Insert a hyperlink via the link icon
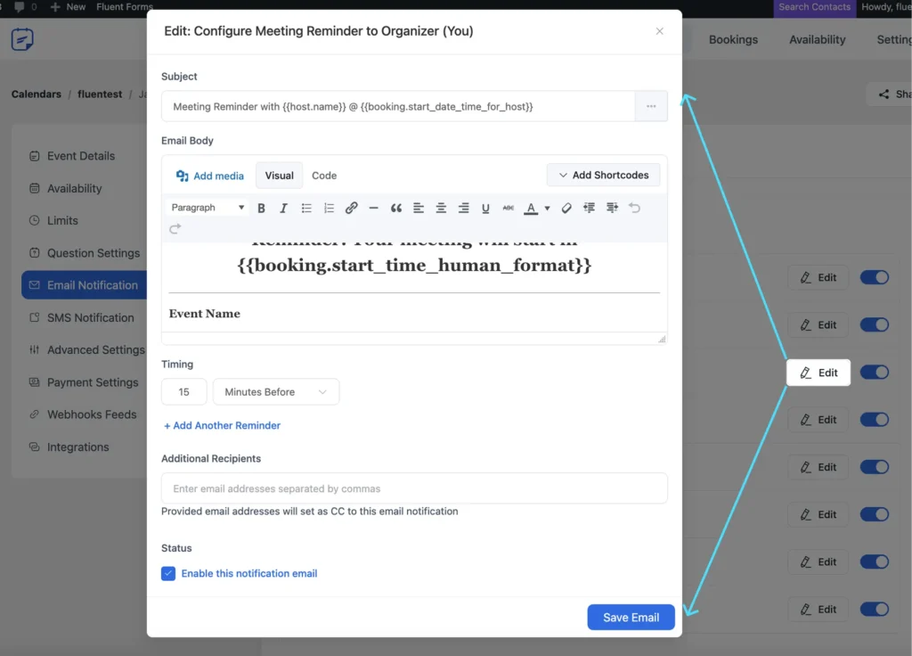 coord(351,208)
